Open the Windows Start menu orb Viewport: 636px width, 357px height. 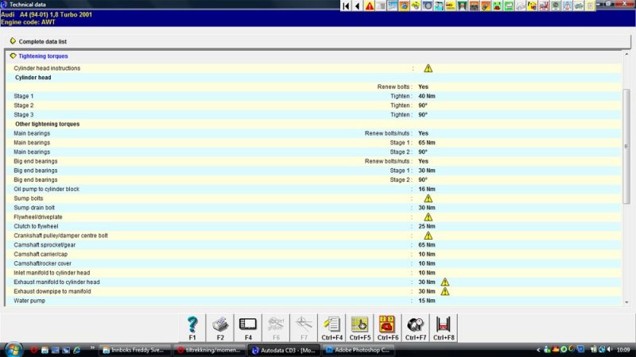[x=14, y=349]
